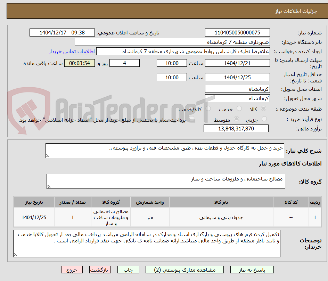Click the چاپ print button

[x=128, y=270]
